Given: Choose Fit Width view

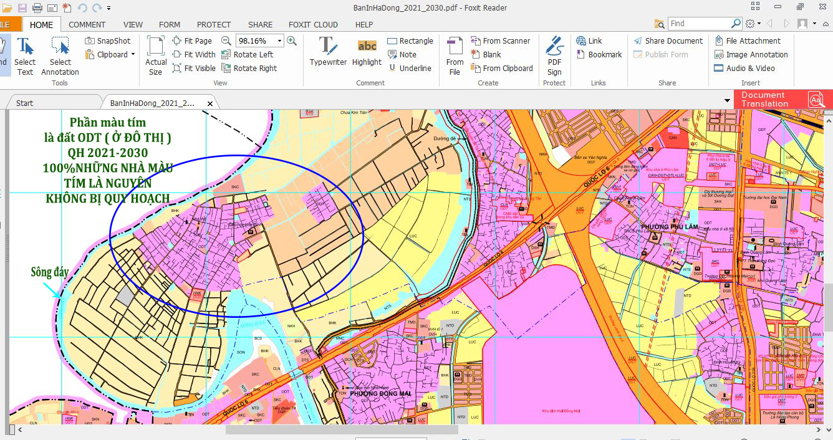Looking at the screenshot, I should (x=194, y=54).
